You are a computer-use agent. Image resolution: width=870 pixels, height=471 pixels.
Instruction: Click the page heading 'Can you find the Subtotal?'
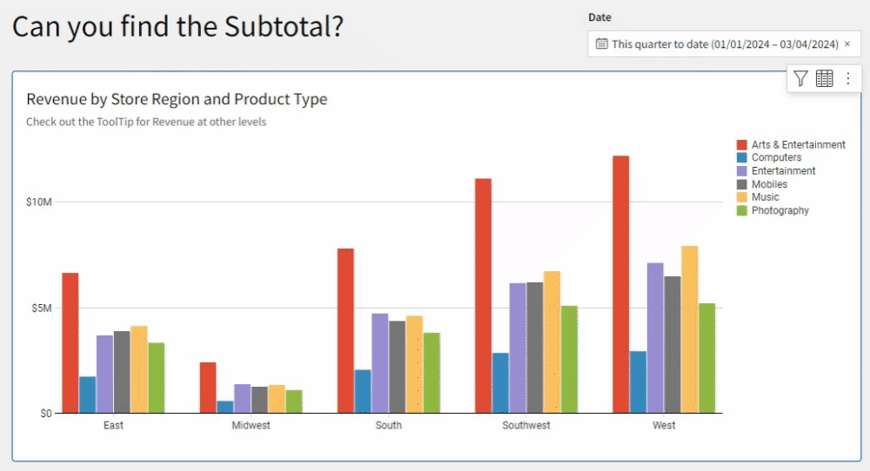pyautogui.click(x=177, y=27)
